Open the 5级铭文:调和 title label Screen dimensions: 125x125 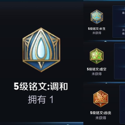[x=41, y=86]
